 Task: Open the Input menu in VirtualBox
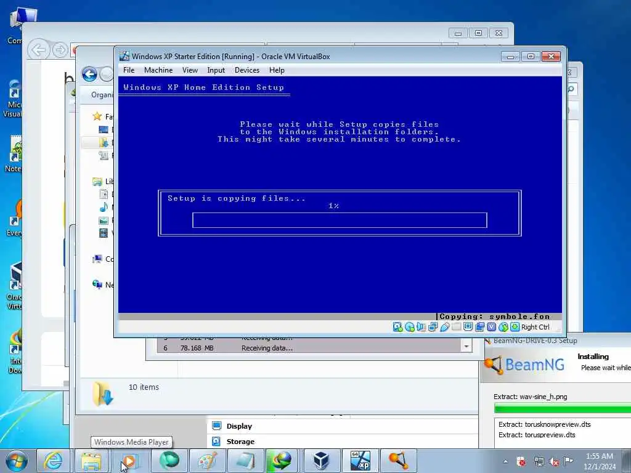click(x=216, y=70)
